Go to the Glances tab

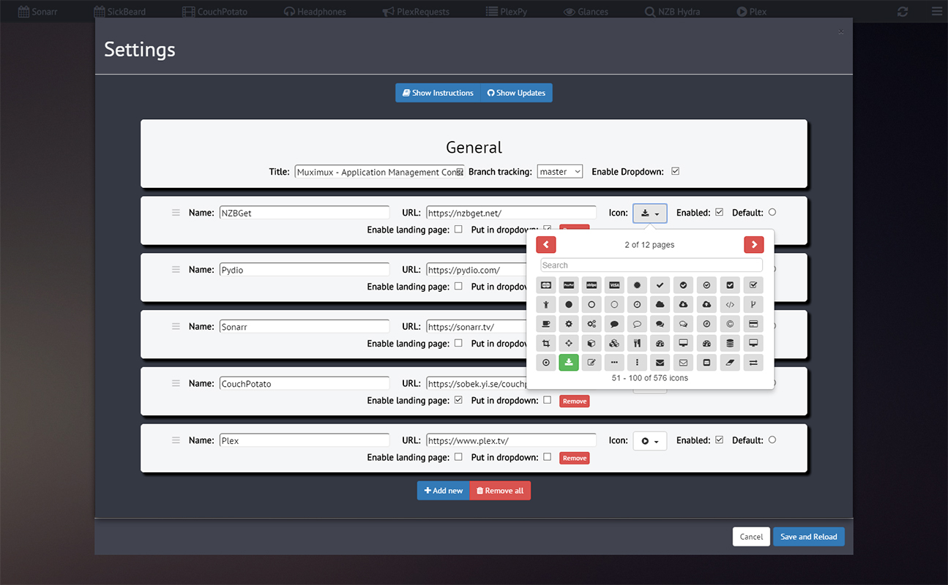pyautogui.click(x=586, y=12)
